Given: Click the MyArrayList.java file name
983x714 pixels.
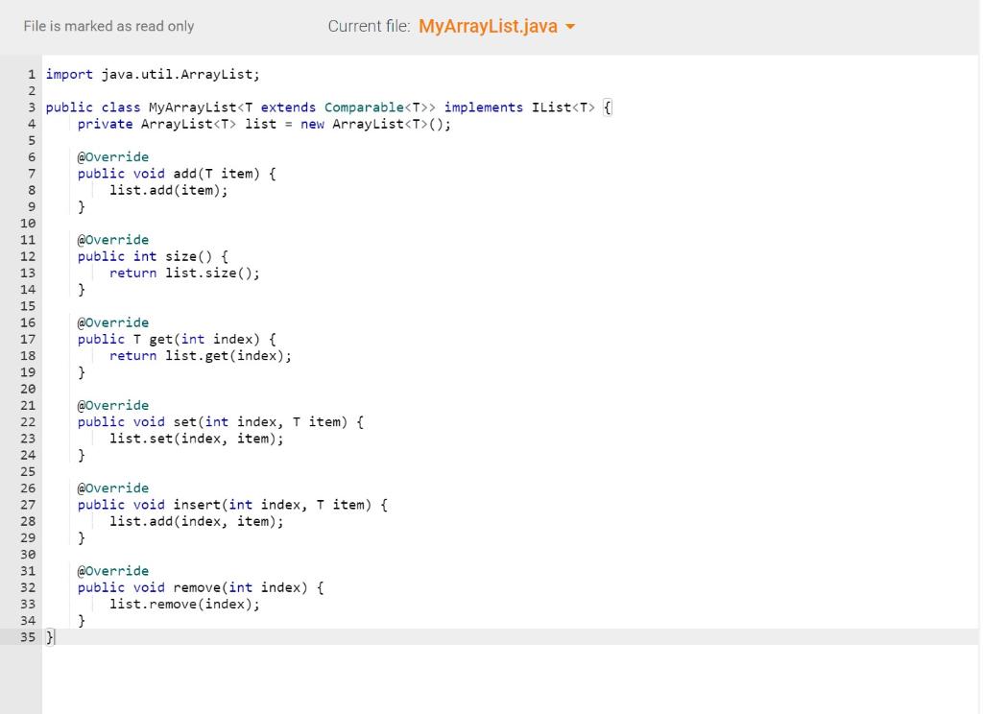Looking at the screenshot, I should [488, 27].
